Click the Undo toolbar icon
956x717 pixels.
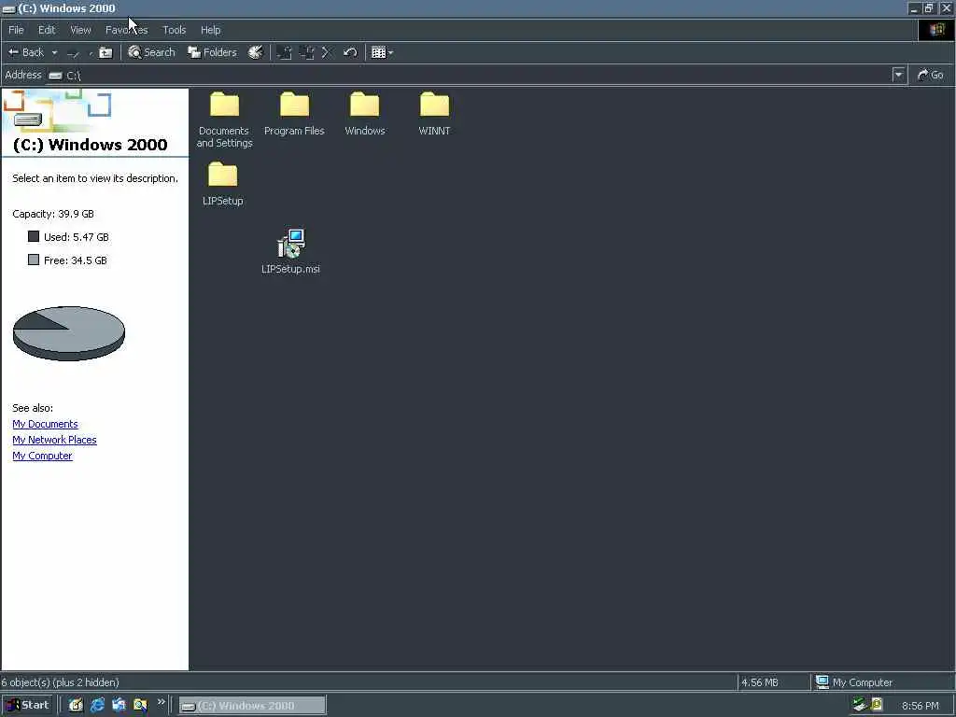click(350, 52)
